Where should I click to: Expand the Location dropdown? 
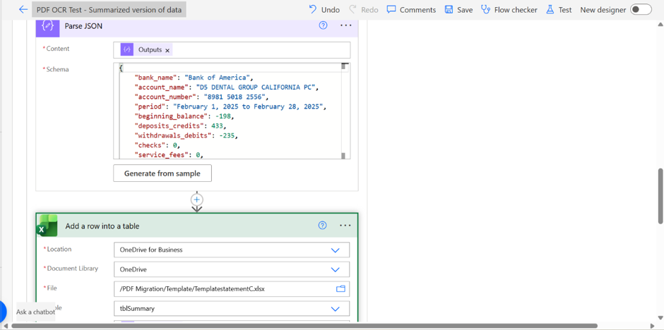[x=335, y=250]
